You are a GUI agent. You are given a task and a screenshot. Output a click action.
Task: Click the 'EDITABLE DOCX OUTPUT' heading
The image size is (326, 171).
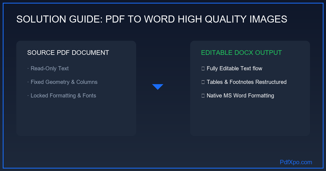coord(242,53)
